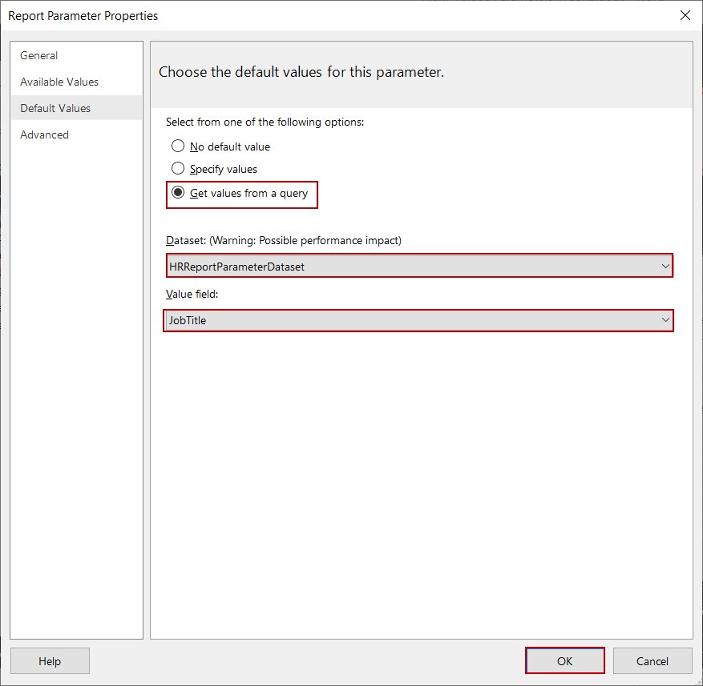Expand the Value field dropdown arrow
The height and width of the screenshot is (686, 703).
[665, 320]
